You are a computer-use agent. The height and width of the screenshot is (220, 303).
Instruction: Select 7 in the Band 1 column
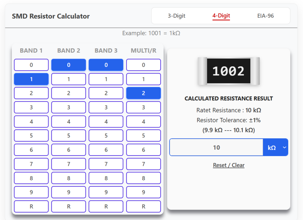[31, 164]
